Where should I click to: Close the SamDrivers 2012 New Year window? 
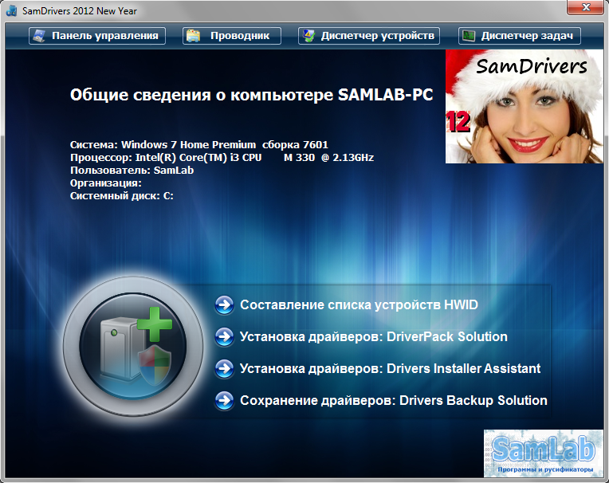(586, 7)
